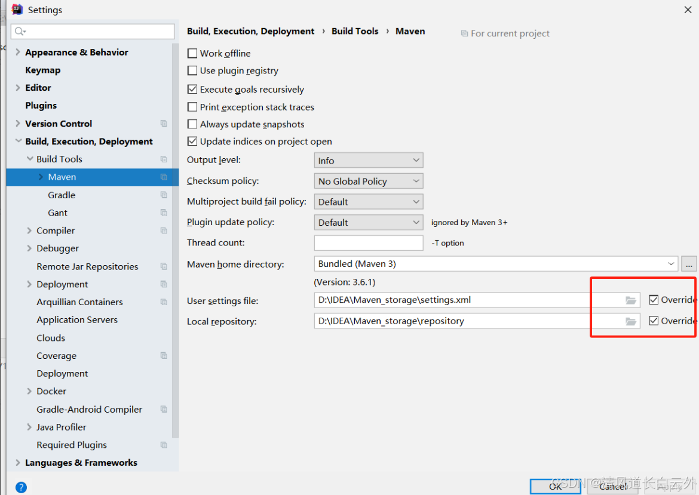Image resolution: width=699 pixels, height=495 pixels.
Task: Expand the Java Profiler node
Action: [x=29, y=427]
